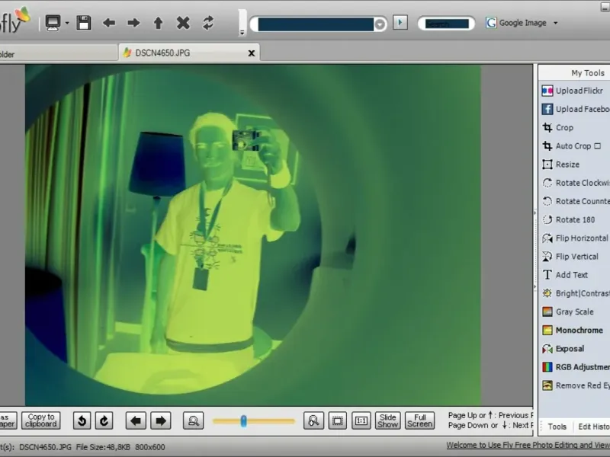Select the Crop tool
The height and width of the screenshot is (457, 610).
563,128
